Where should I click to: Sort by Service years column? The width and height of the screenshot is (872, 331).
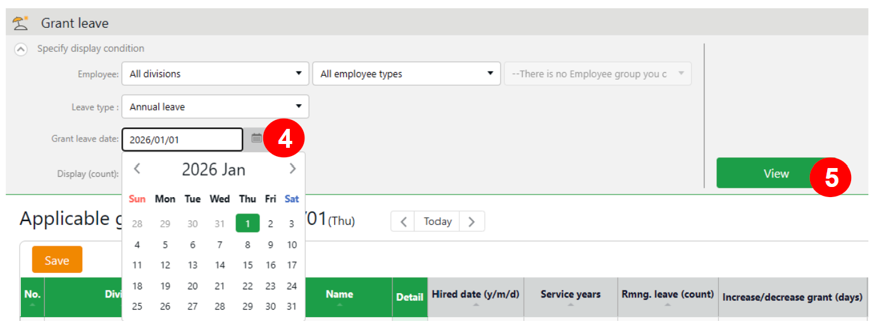(x=570, y=297)
